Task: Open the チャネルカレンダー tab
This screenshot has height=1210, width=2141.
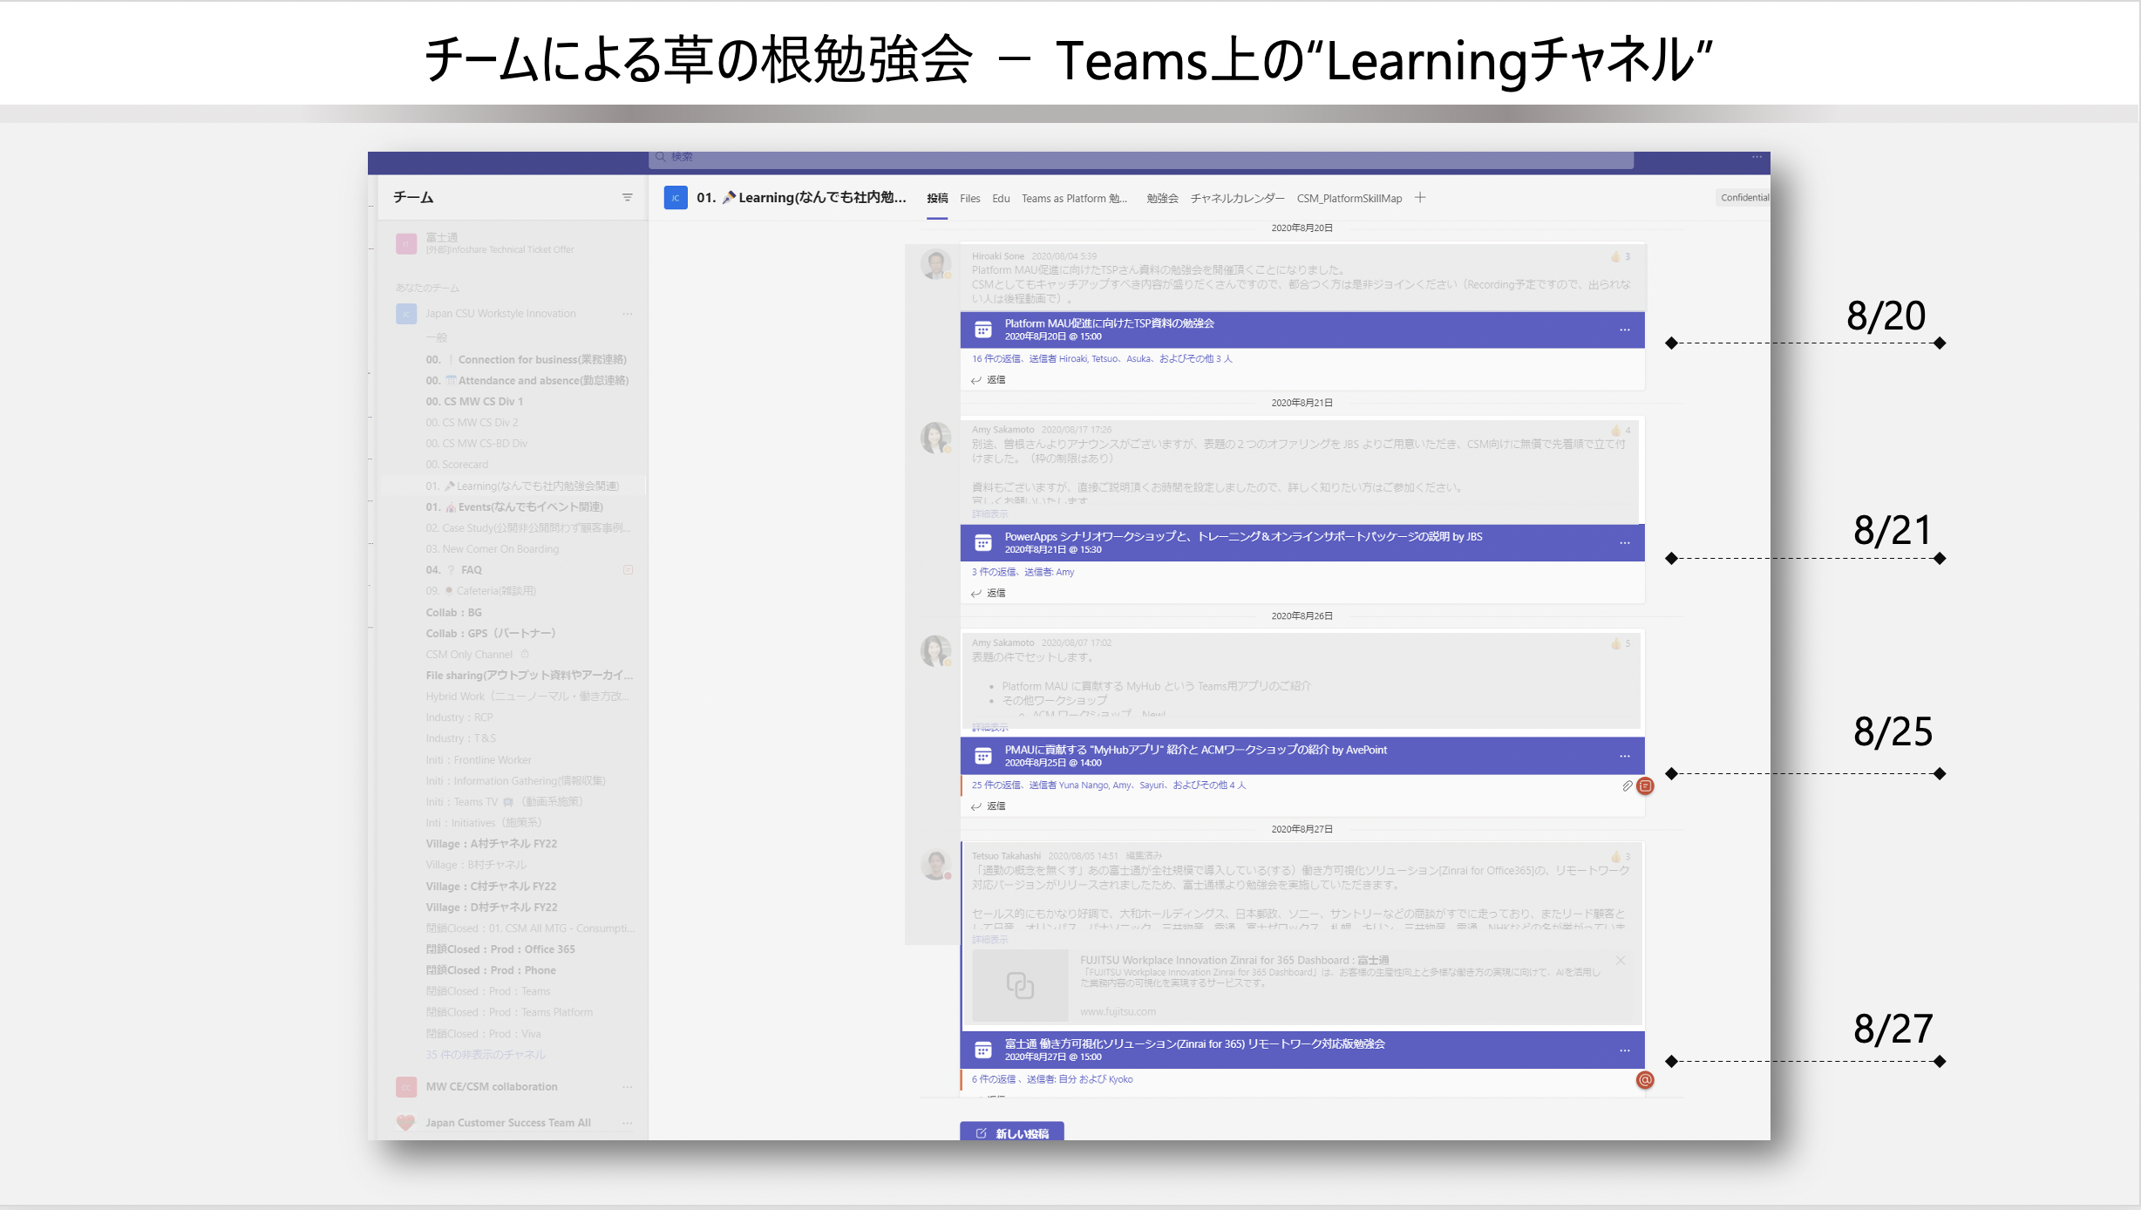Action: click(1237, 198)
